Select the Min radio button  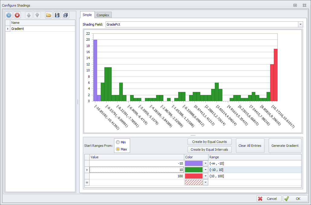(x=118, y=142)
